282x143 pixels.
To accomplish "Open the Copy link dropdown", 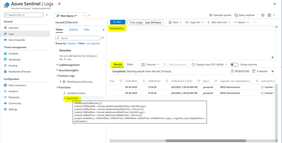I will click(194, 22).
